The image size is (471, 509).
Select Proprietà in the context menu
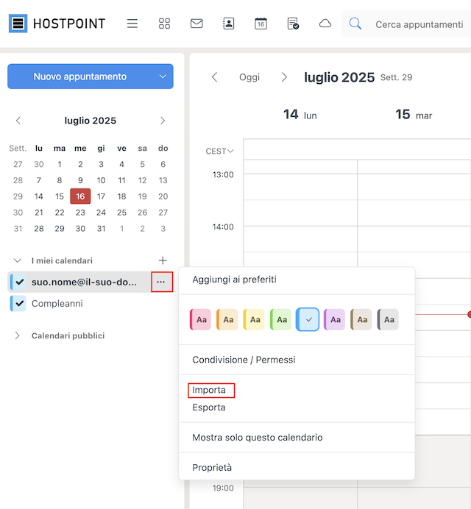(x=212, y=468)
